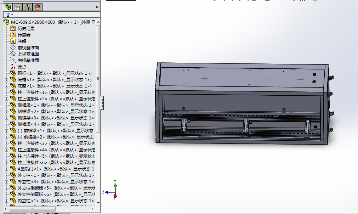Image resolution: width=358 pixels, height=214 pixels.
Task: Click the tree filter funnel icon
Action: (8, 15)
